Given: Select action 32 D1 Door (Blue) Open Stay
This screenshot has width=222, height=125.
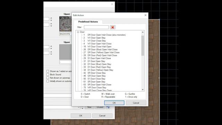Looking at the screenshot, I should click(97, 64).
